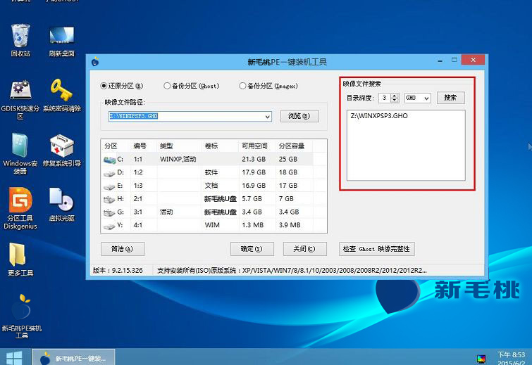Viewport: 532px width, 365px height.
Task: Click the 5.7 GB free space cell
Action: (252, 199)
